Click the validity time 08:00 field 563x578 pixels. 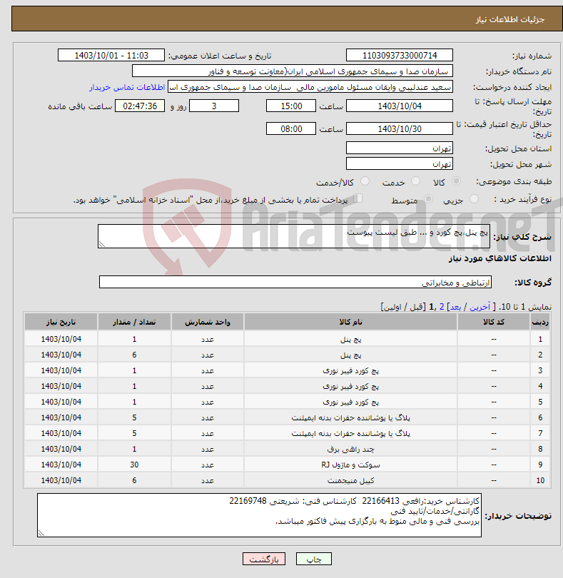tap(291, 128)
